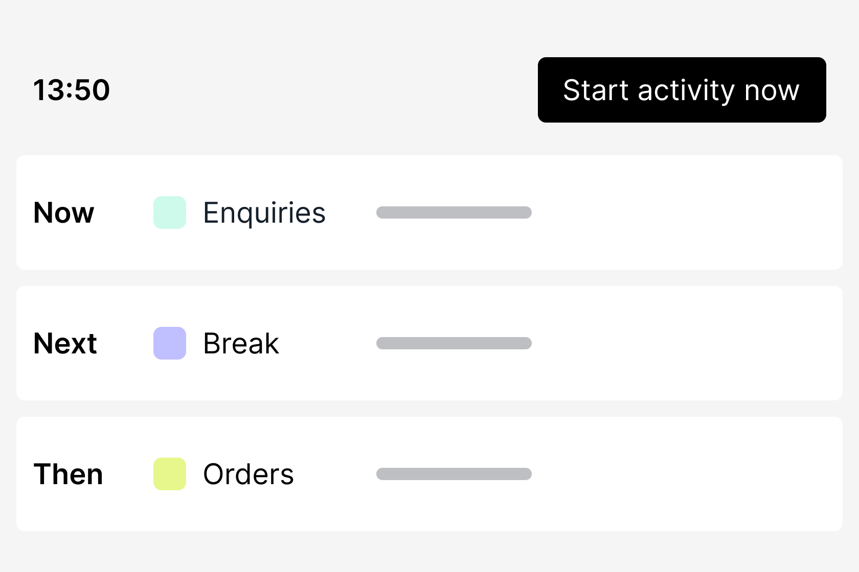Click the bold Now label

tap(64, 212)
